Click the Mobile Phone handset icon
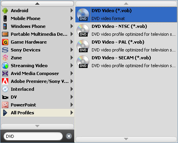Image resolution: width=178 pixels, height=143 pixels. [5, 18]
